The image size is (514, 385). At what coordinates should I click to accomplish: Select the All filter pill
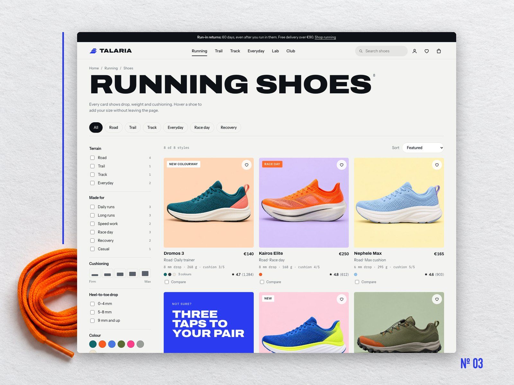(96, 127)
